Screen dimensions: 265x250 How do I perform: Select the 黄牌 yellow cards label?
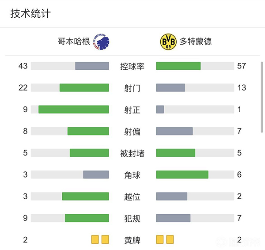(x=132, y=240)
